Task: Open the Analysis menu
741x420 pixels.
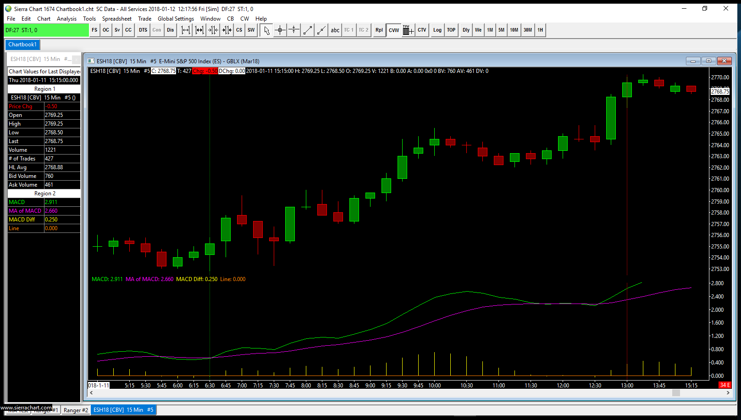Action: pos(67,19)
